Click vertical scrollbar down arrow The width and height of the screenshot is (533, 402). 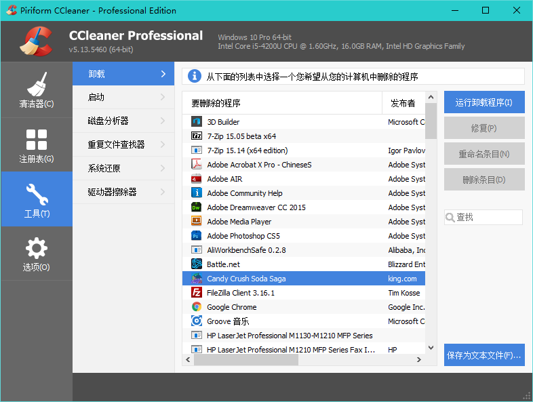tap(431, 348)
